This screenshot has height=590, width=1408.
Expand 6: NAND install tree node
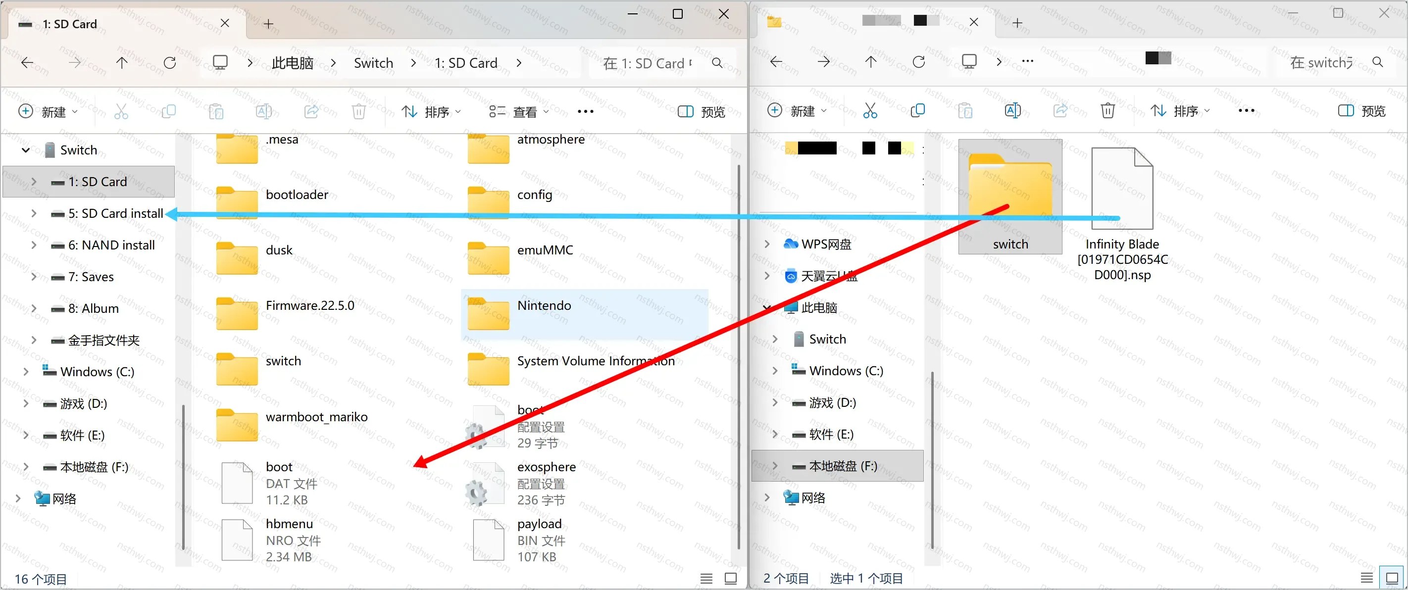click(x=34, y=246)
